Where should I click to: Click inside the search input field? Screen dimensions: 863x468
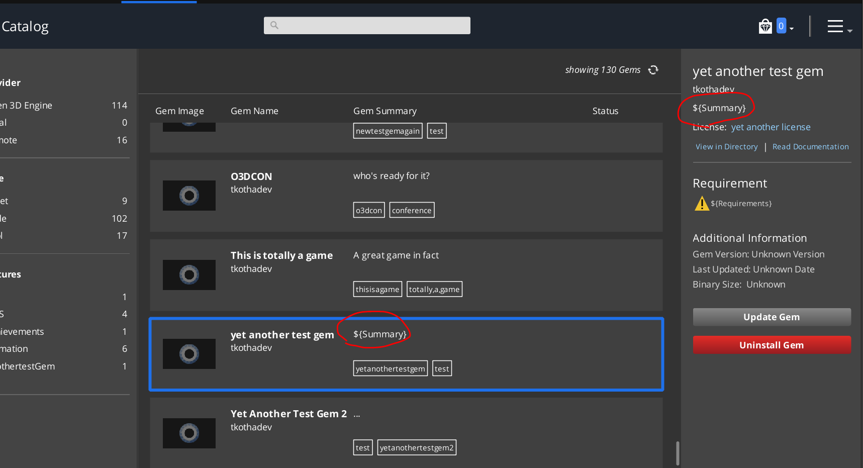click(367, 25)
